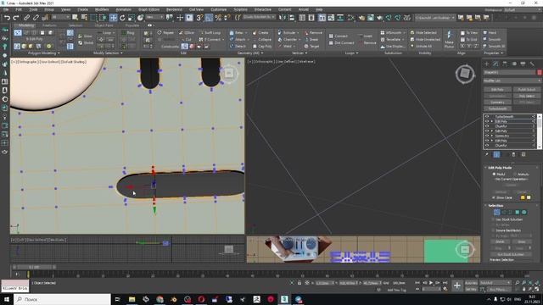
Task: Click the Shrink selection button
Action: tap(500, 241)
